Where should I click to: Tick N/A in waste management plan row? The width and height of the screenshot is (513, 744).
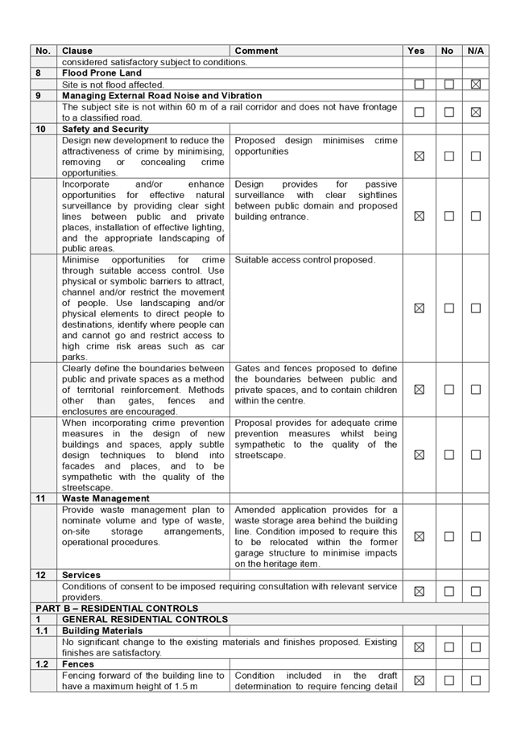(x=475, y=536)
